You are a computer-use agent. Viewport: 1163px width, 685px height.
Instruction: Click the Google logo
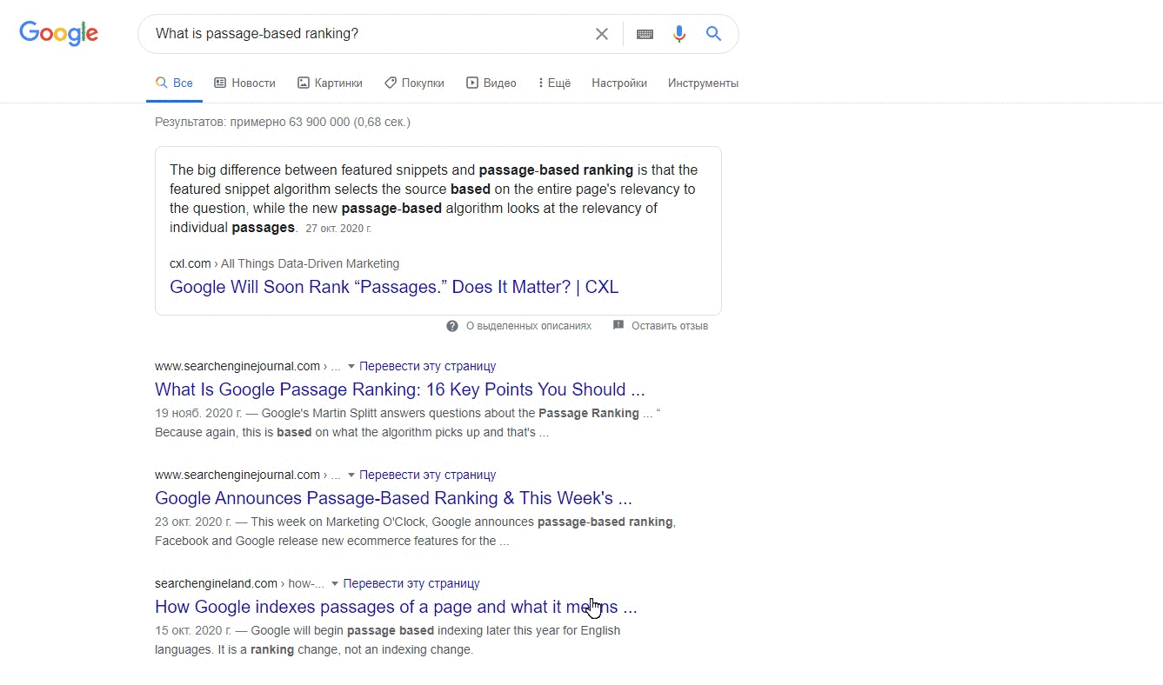[x=58, y=33]
